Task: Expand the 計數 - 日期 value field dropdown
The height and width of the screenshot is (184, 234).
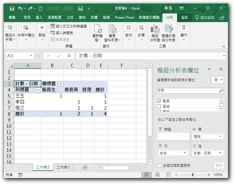Action: [220, 153]
